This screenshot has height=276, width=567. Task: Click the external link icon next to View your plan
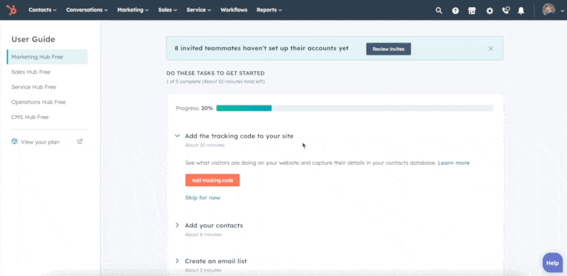(x=80, y=142)
